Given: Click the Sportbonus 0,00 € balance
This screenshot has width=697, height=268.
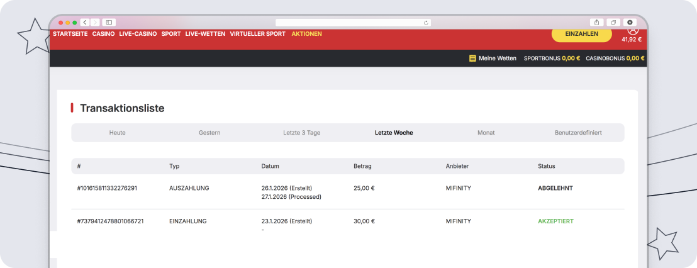Looking at the screenshot, I should tap(552, 59).
